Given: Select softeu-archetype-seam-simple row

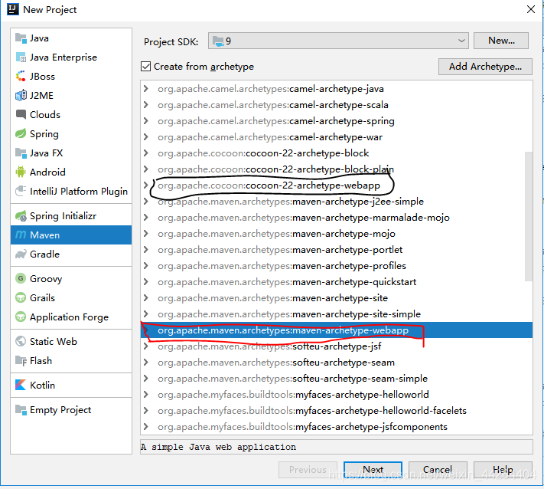Looking at the screenshot, I should coord(337,379).
